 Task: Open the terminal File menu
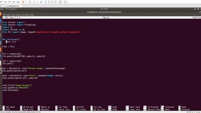tap(4, 15)
